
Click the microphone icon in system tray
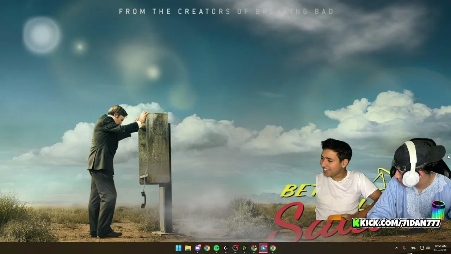click(404, 248)
